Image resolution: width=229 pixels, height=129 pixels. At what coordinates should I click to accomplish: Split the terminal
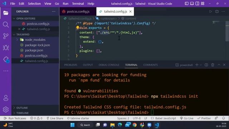[x=206, y=65]
